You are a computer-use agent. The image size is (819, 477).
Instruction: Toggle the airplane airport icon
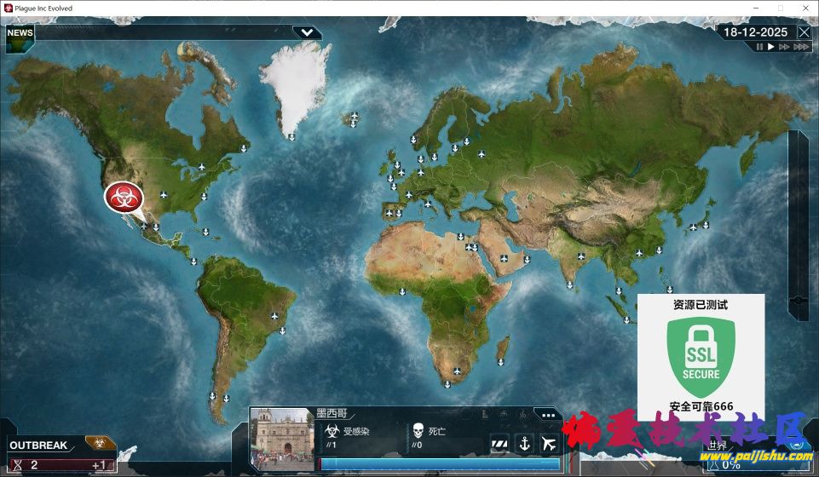coord(549,444)
